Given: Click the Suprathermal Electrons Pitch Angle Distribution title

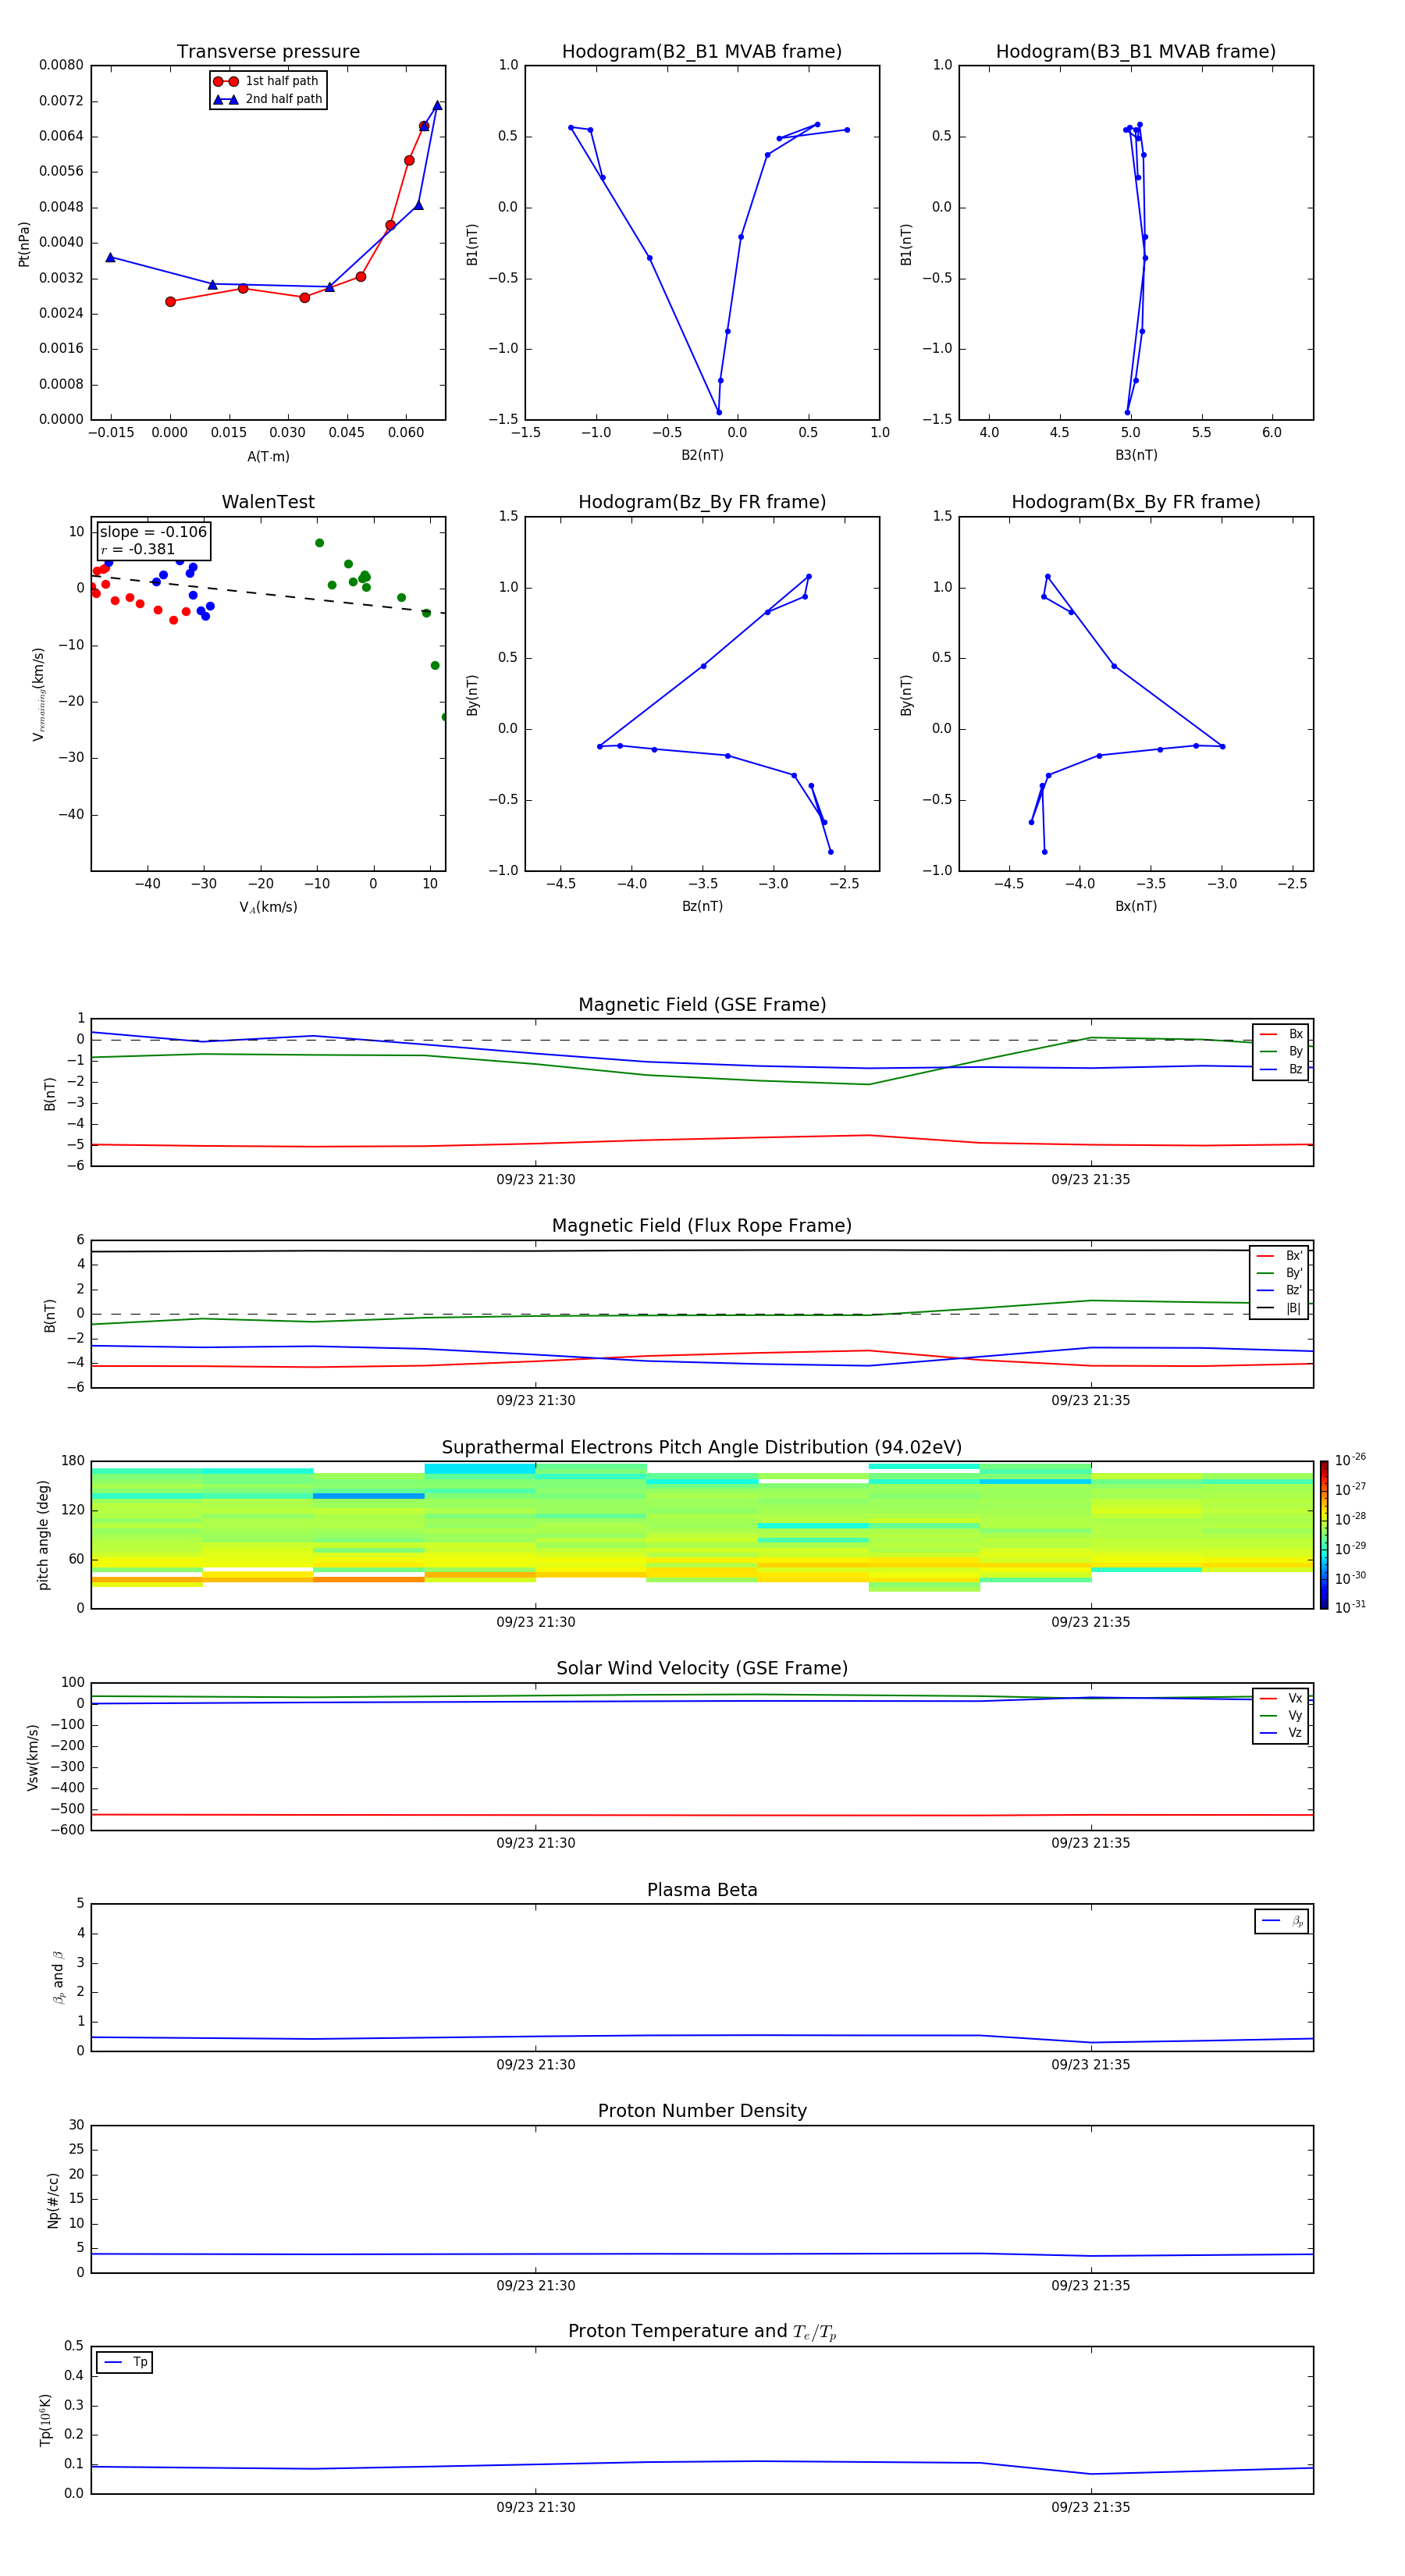Looking at the screenshot, I should pos(702,1448).
